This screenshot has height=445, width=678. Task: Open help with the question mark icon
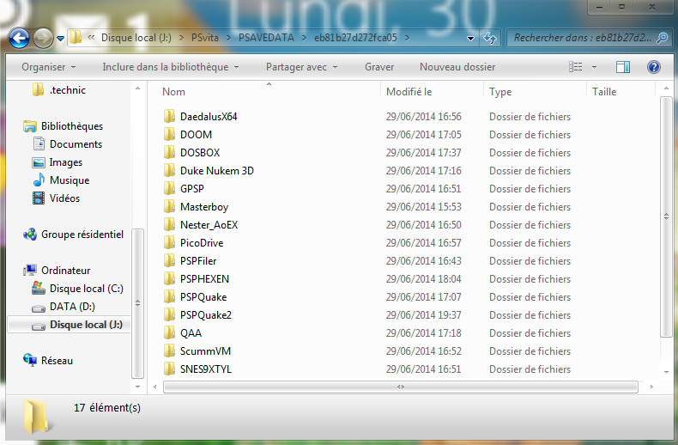click(x=654, y=67)
